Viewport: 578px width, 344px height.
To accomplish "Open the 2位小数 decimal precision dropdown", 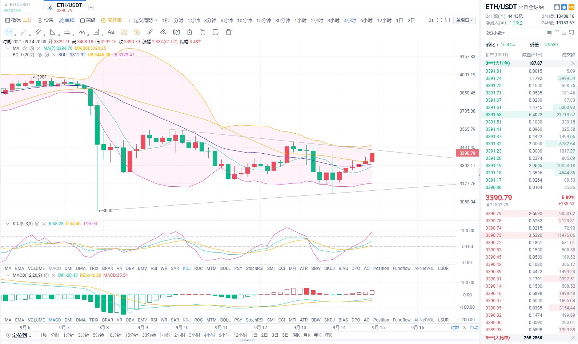I will [x=495, y=33].
